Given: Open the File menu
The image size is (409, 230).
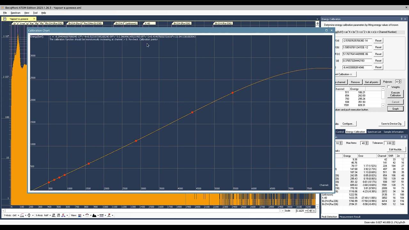Looking at the screenshot, I should 5,13.
